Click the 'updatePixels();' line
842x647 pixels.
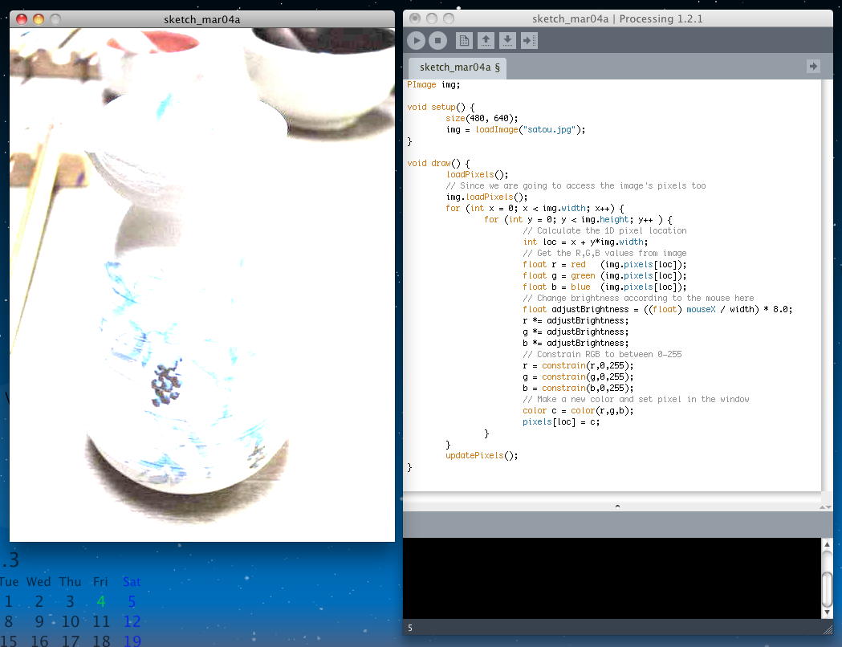pos(482,456)
